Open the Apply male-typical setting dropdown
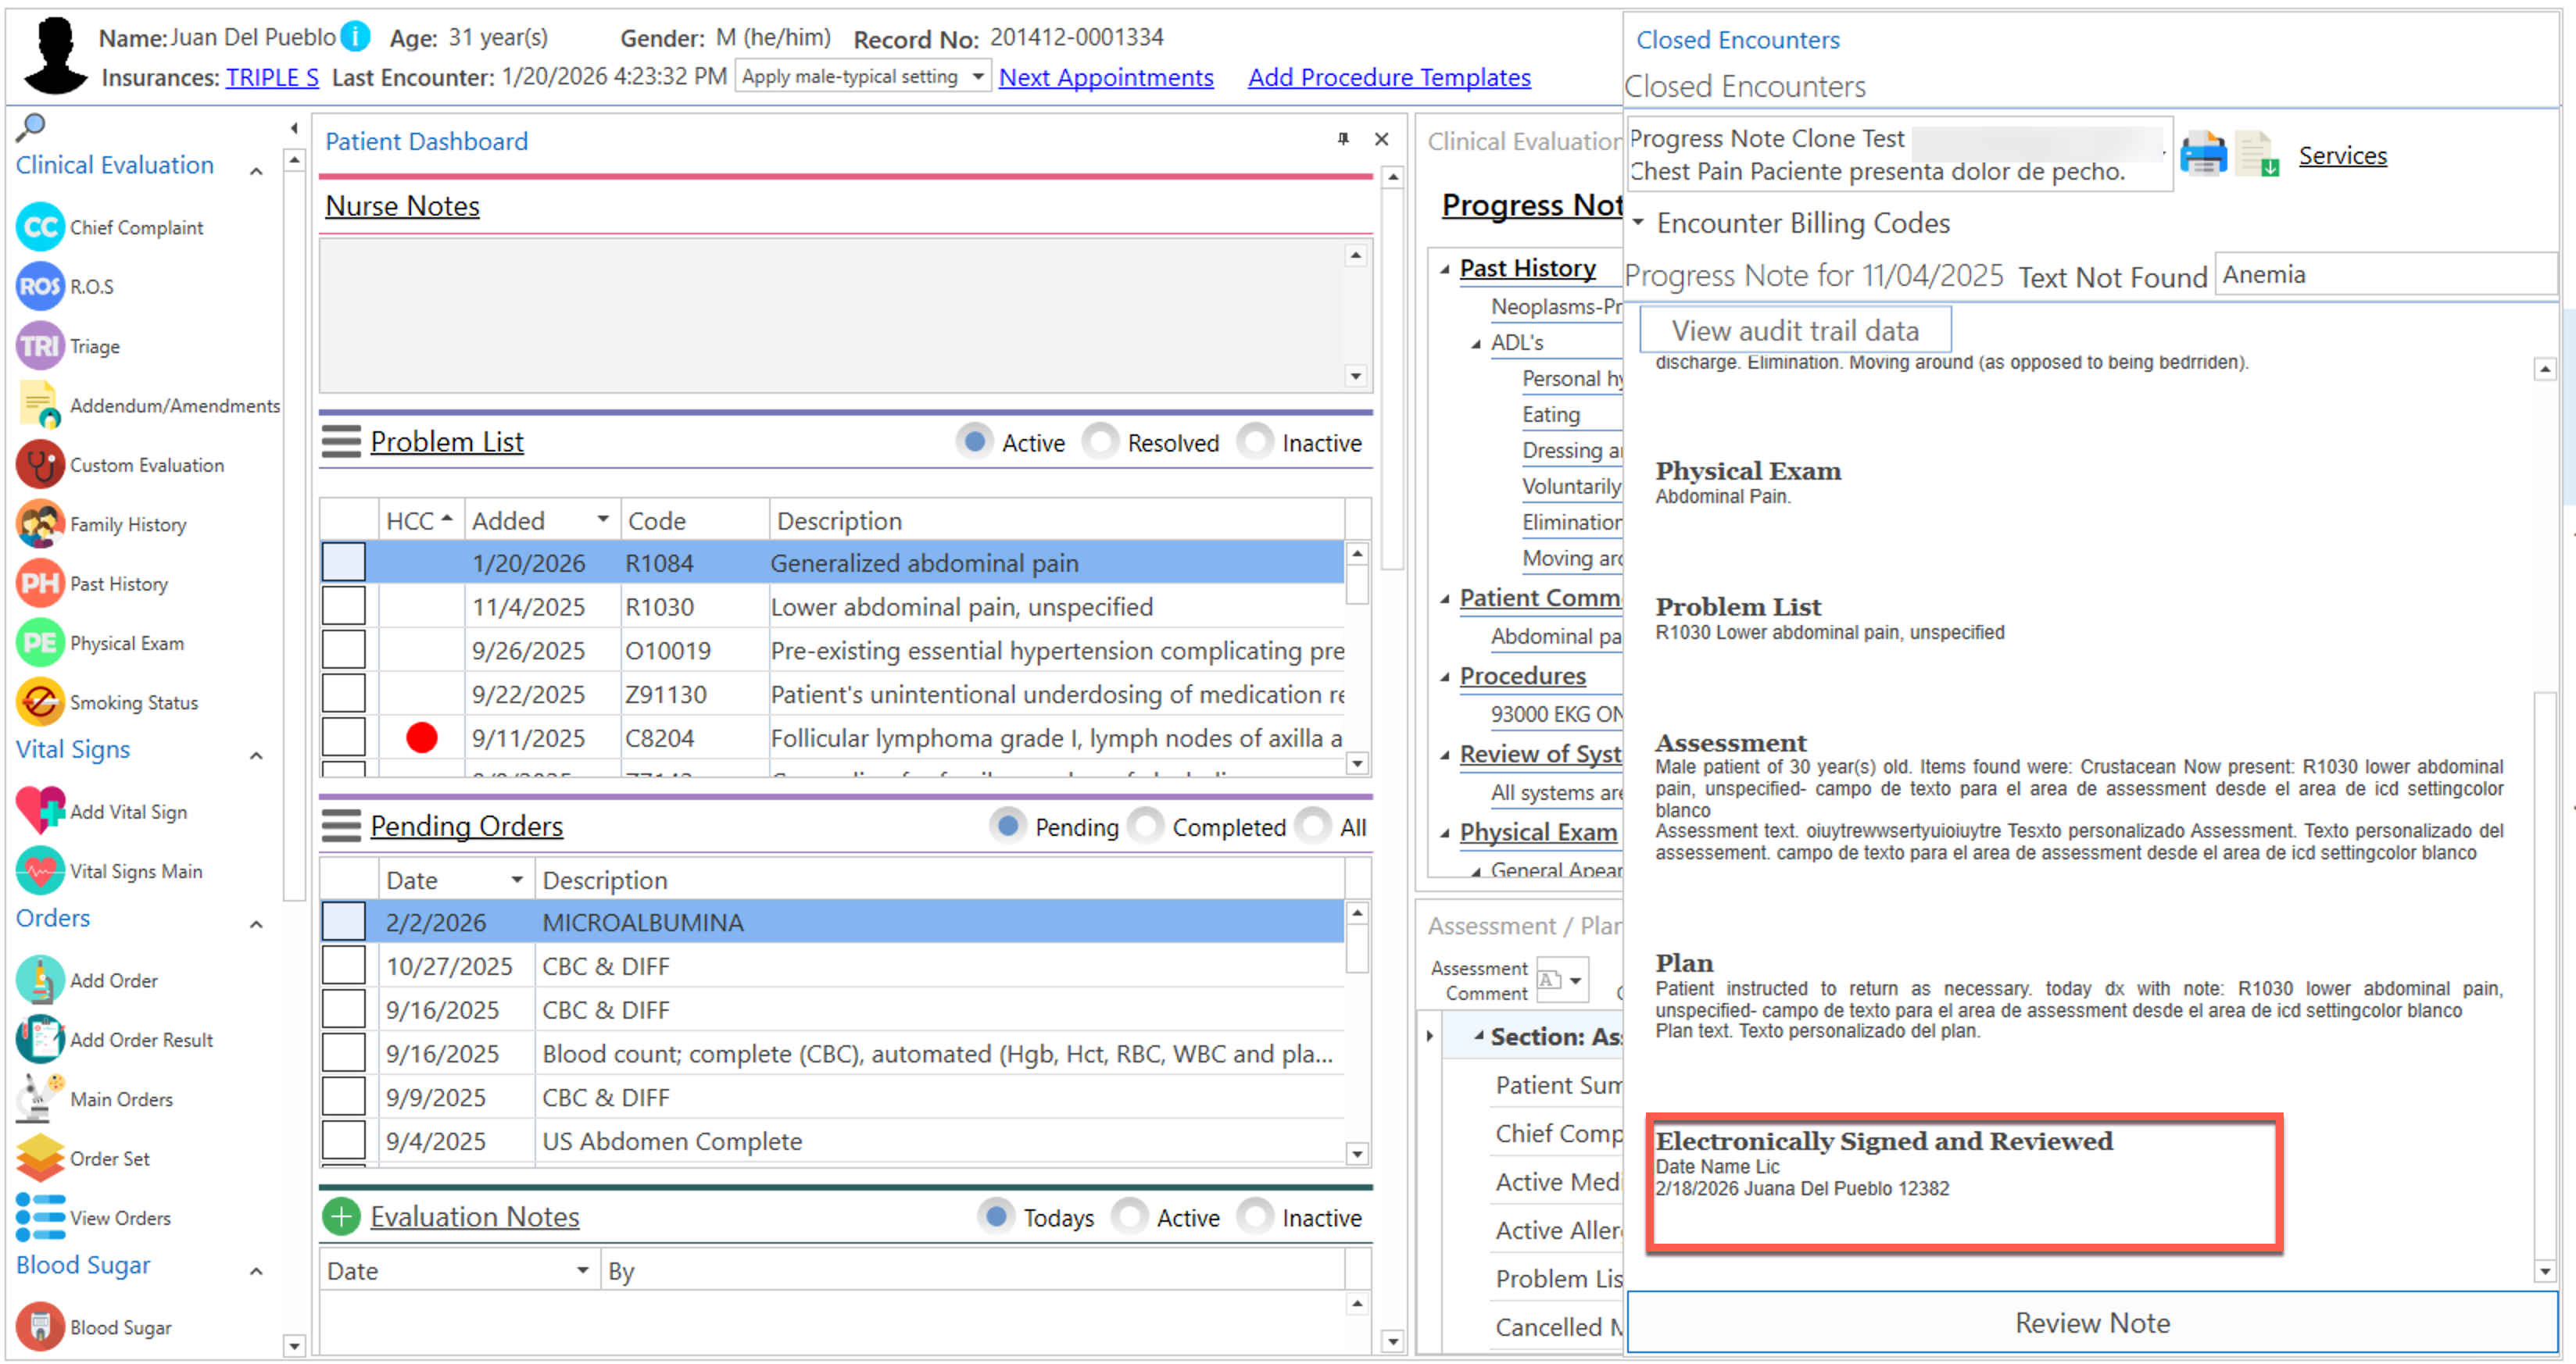The width and height of the screenshot is (2576, 1364). coord(978,77)
